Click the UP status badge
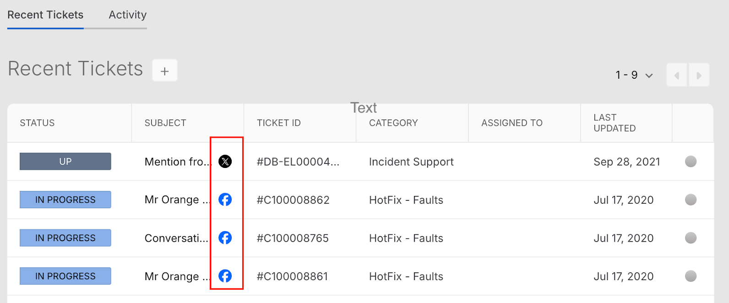 [x=65, y=162]
